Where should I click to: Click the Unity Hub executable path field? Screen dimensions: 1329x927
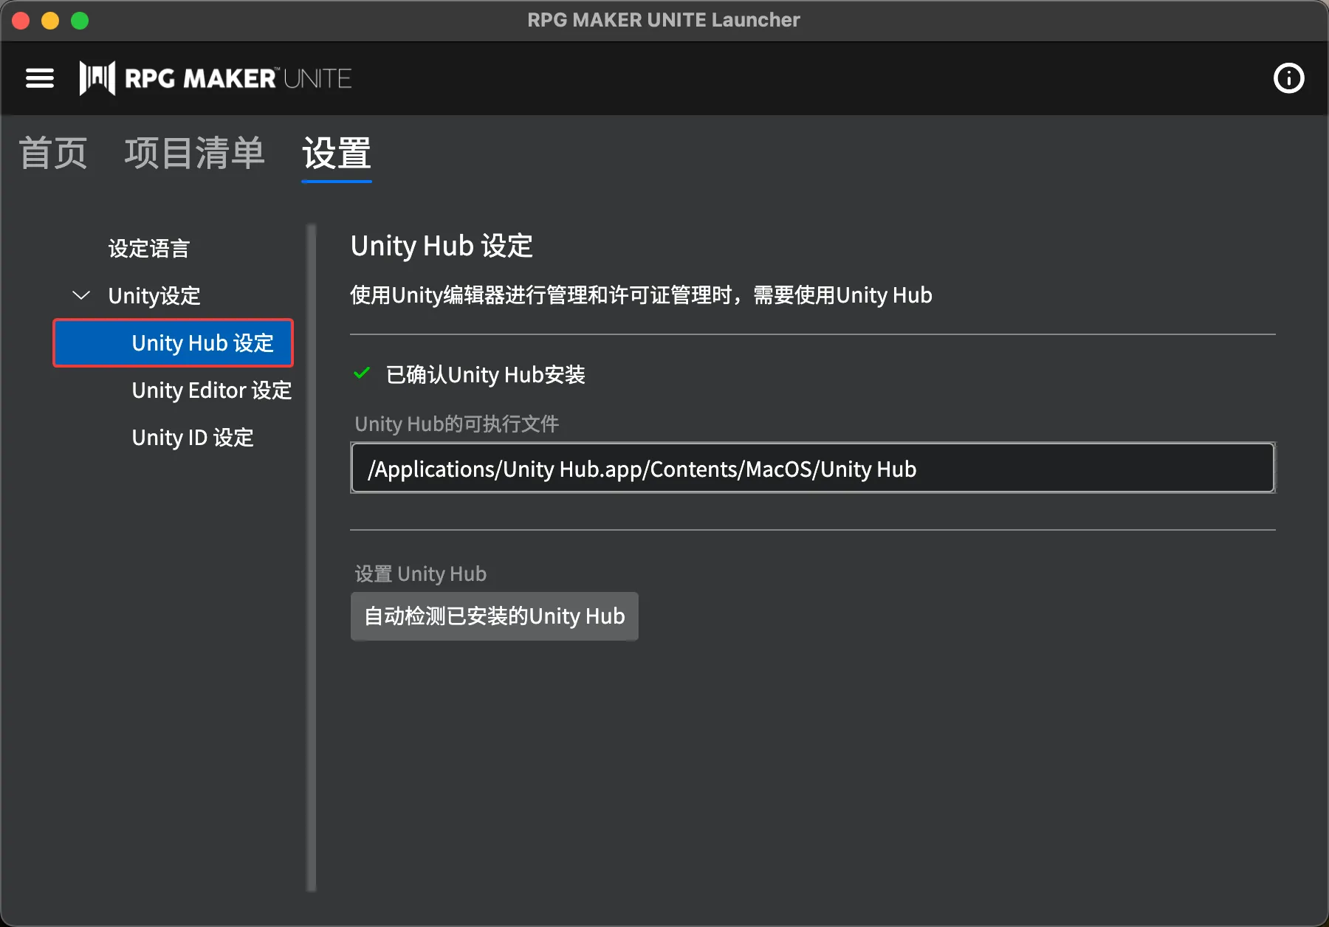coord(813,468)
